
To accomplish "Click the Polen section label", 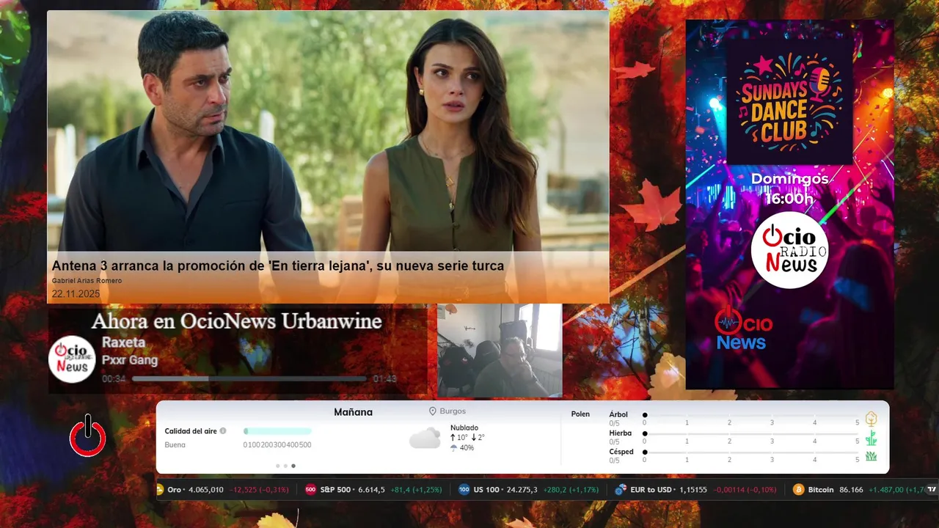I will click(x=580, y=414).
